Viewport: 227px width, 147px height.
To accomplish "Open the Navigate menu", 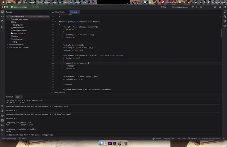I will (x=32, y=2).
